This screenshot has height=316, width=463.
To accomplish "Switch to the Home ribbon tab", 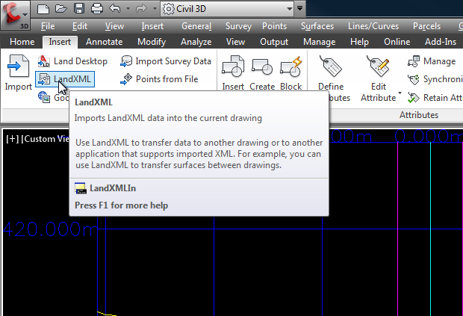I will [x=22, y=42].
